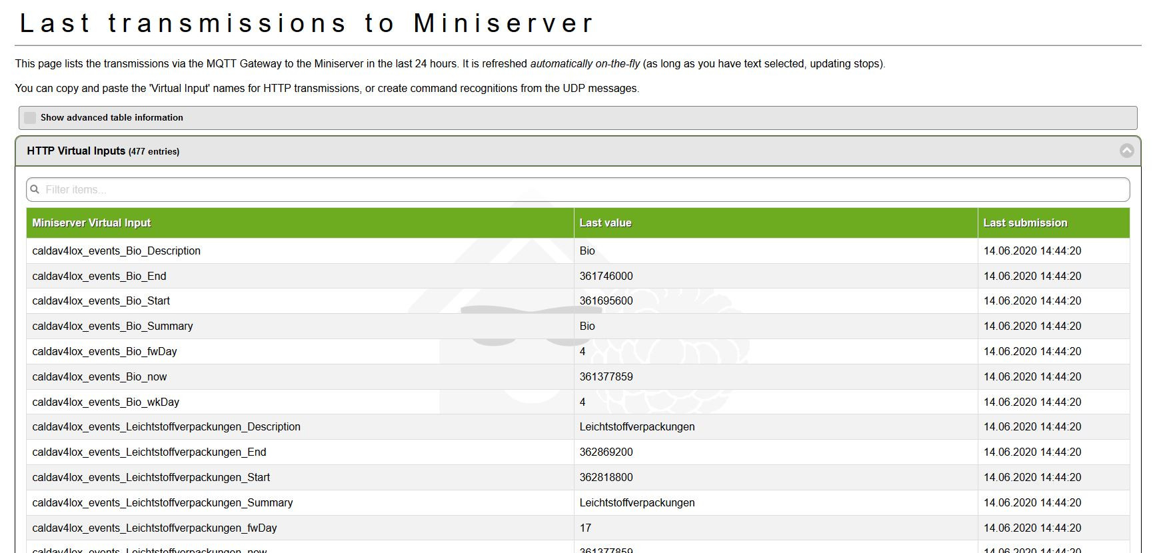Click the submission timestamp in the Bio_fwDay row

pyautogui.click(x=1032, y=352)
